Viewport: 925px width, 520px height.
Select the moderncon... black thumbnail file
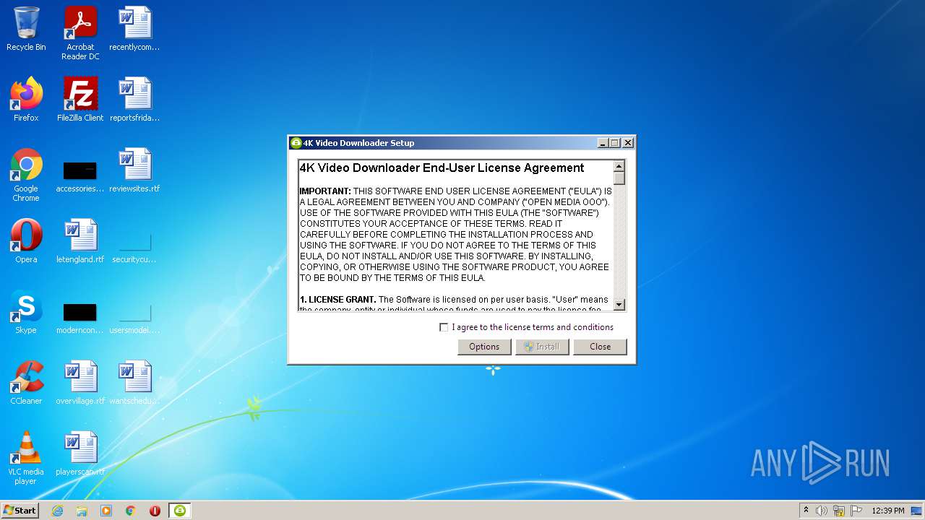click(x=80, y=318)
